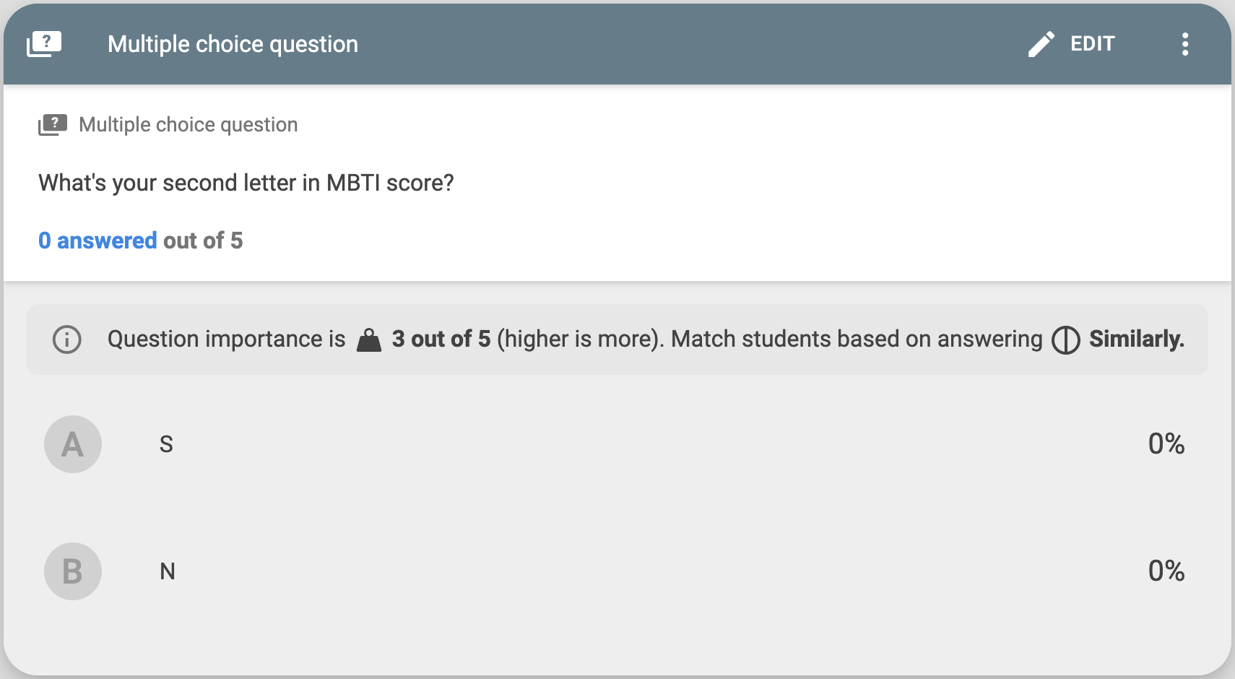Click the 'Multiple choice question' header title

(233, 44)
